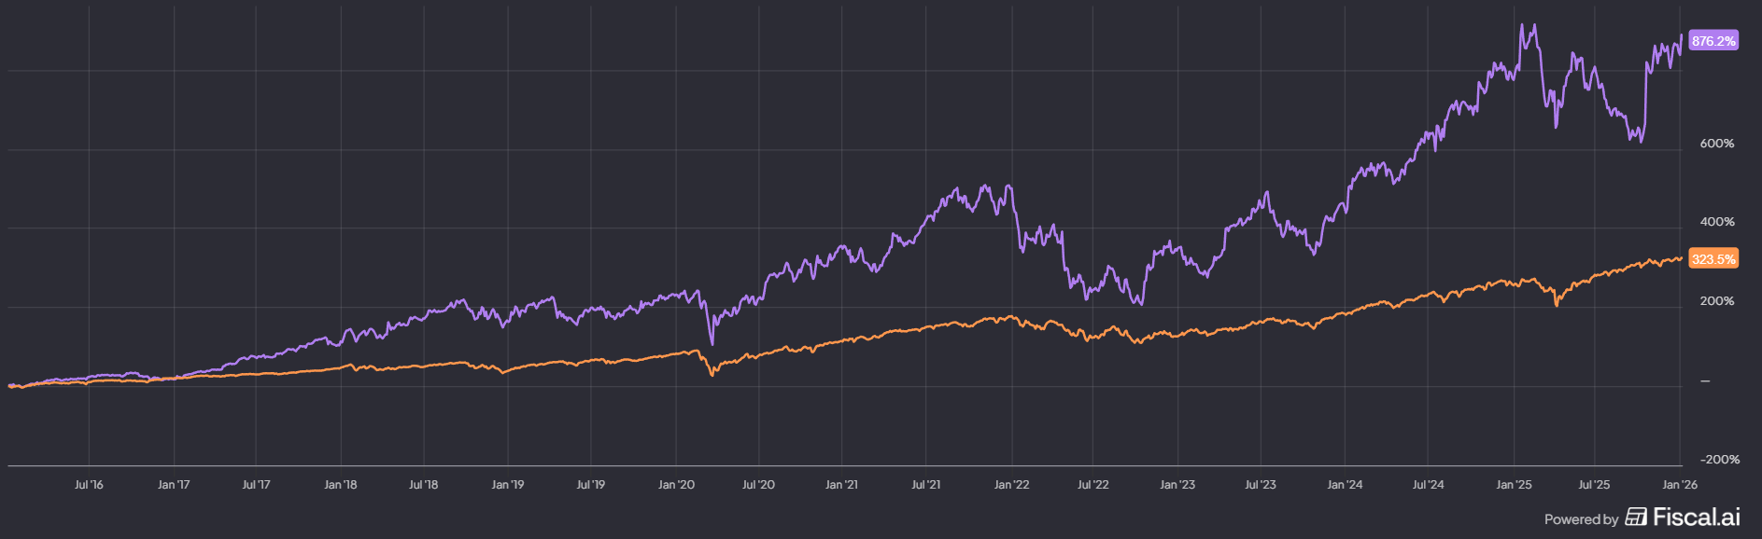Viewport: 1762px width, 539px height.
Task: Click the Jul '20 x-axis label
Action: pyautogui.click(x=758, y=485)
